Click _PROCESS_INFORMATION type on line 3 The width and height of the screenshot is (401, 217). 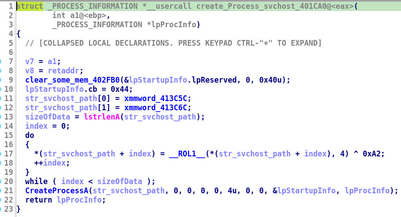coord(97,25)
